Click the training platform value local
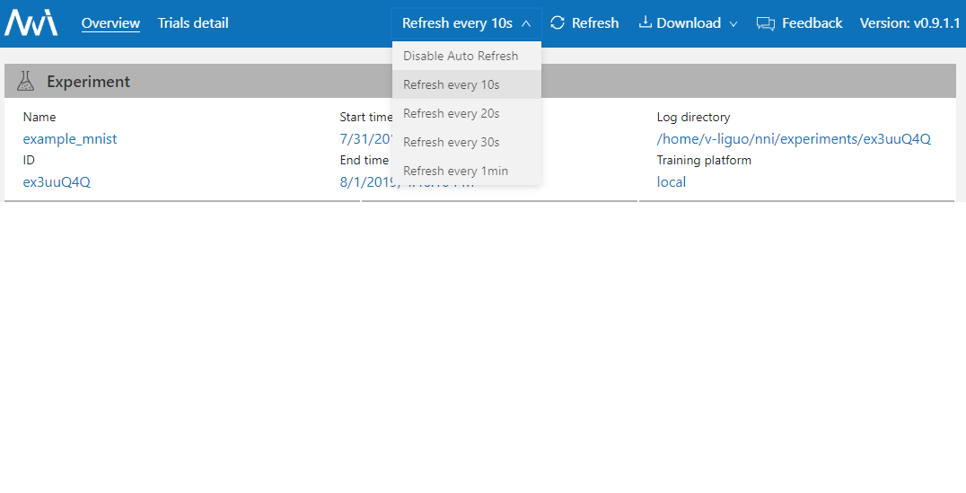The height and width of the screenshot is (493, 966). [672, 182]
